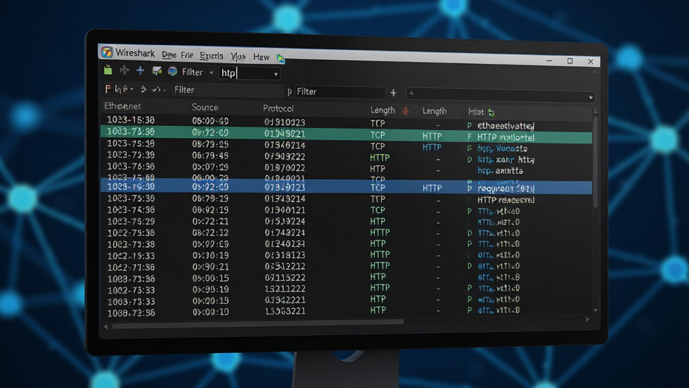The image size is (689, 388).
Task: Click source cell 0x90:21
Action: click(210, 267)
